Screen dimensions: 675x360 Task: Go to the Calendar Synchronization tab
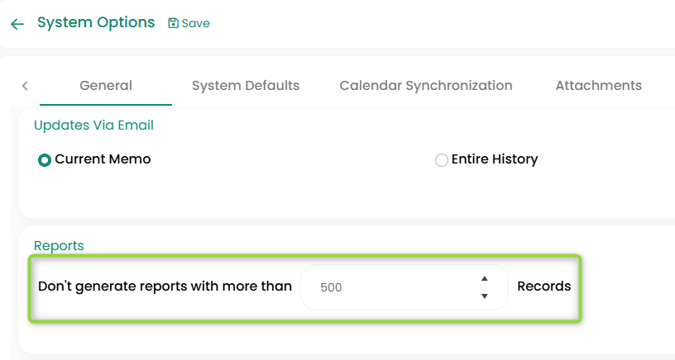point(426,86)
